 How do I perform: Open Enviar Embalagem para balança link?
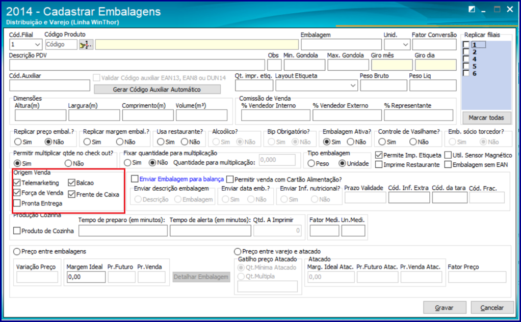pyautogui.click(x=181, y=179)
